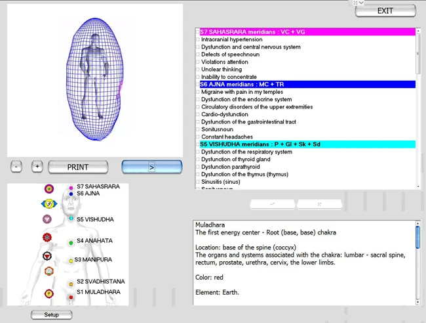Screen dimensions: 426x323
Task: Click the Sahasrara crown chakra symbol icon
Action: (x=49, y=188)
